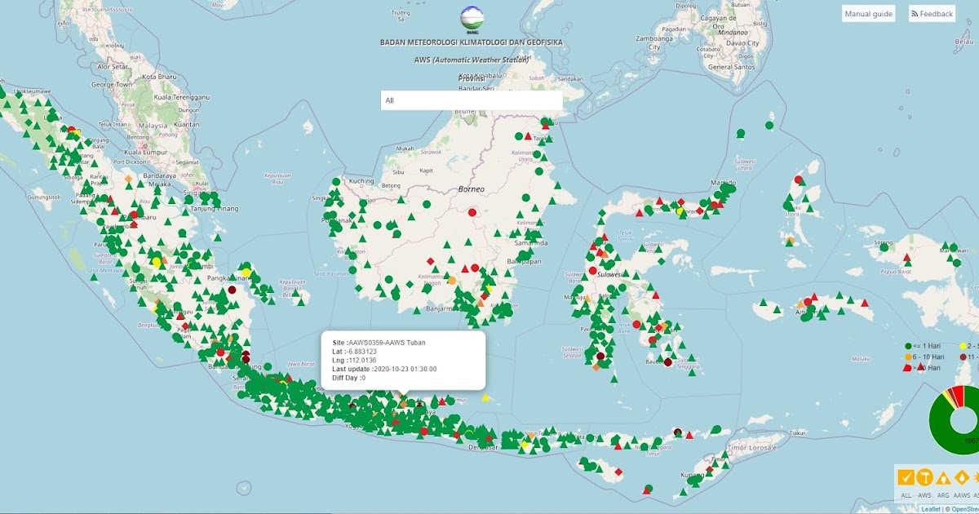Select the star-shaped station type filter icon
The height and width of the screenshot is (514, 979).
tap(977, 476)
